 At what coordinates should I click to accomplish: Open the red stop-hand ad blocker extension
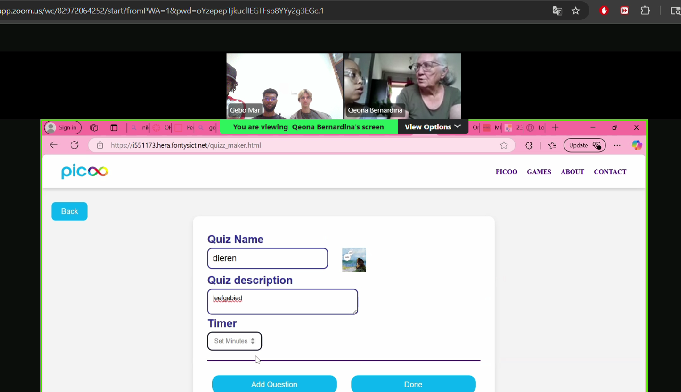click(605, 11)
